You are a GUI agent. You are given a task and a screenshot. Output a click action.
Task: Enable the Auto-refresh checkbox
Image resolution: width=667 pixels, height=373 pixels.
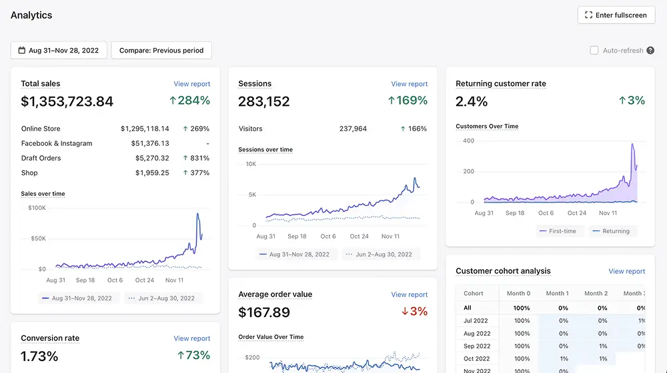point(594,50)
